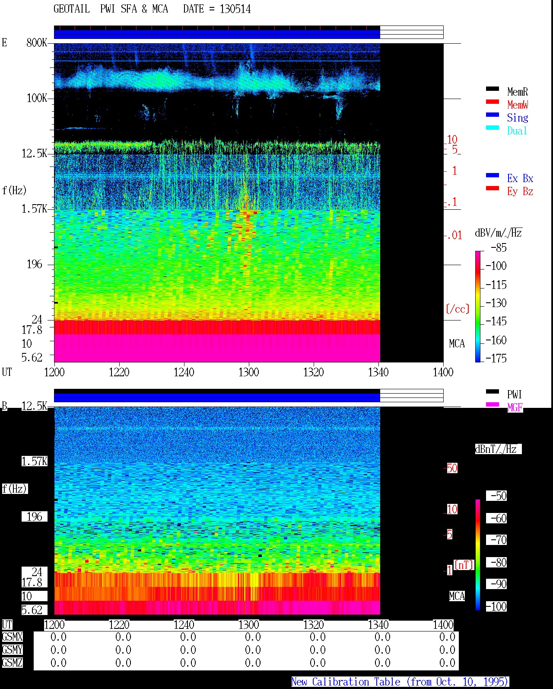Click the red [/cc] density unit label
Image resolution: width=553 pixels, height=689 pixels.
point(458,309)
